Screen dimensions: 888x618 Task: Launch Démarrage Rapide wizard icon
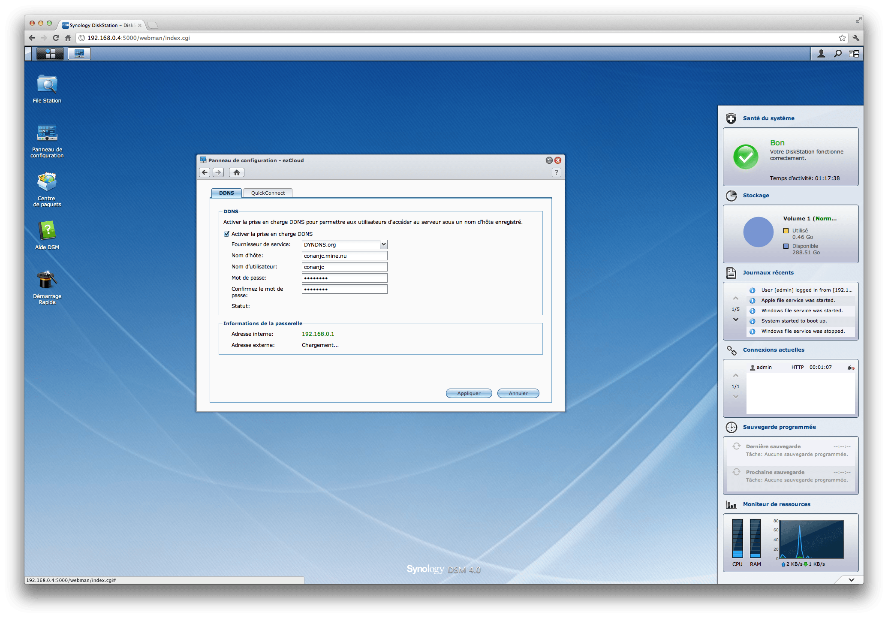tap(47, 280)
